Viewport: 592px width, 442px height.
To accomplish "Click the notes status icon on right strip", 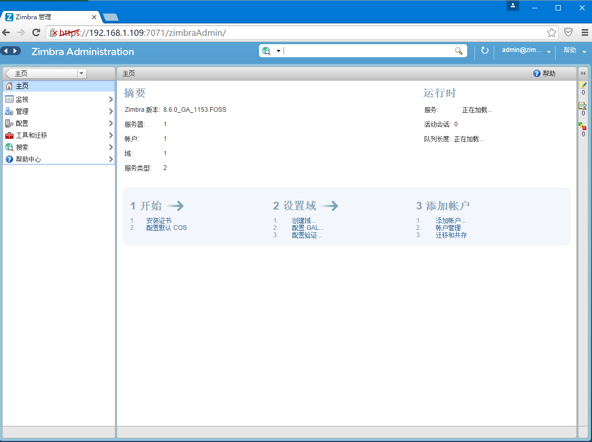I will point(583,85).
